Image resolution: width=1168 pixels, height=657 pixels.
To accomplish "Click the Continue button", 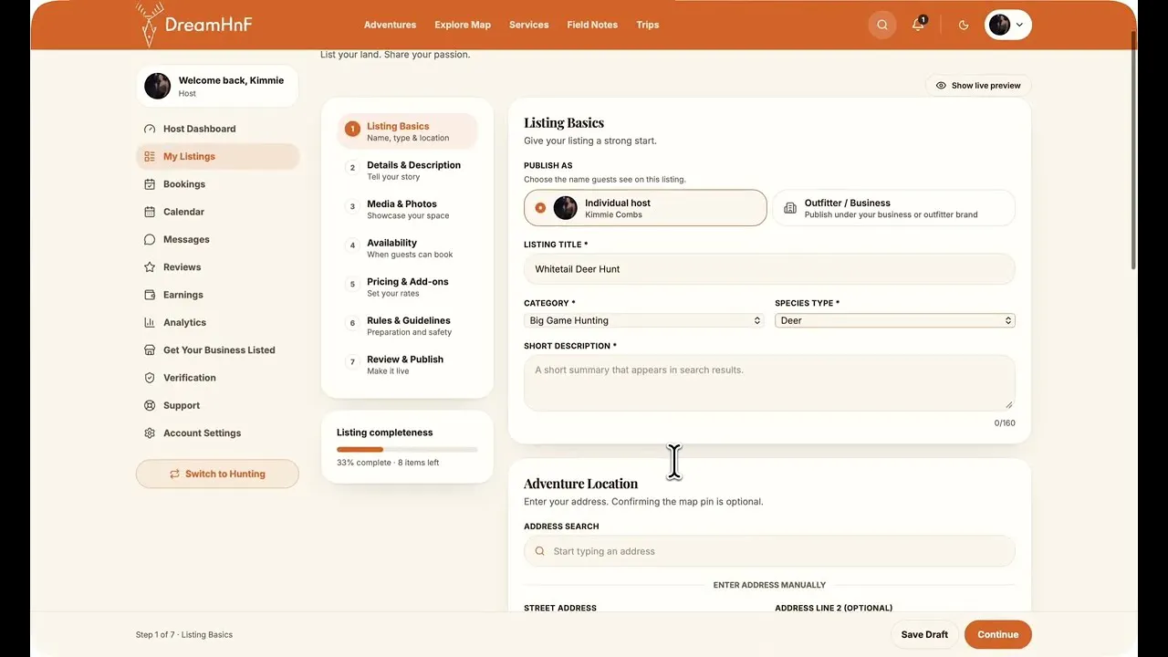I will click(998, 635).
